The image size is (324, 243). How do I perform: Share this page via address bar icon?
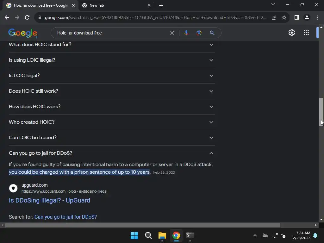(x=274, y=18)
